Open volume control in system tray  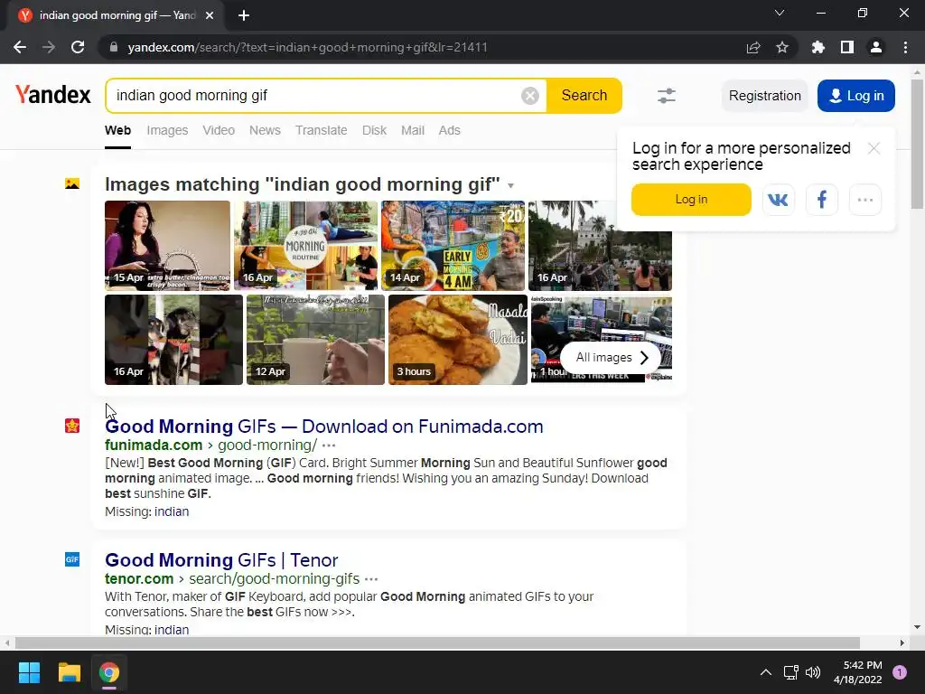point(813,672)
